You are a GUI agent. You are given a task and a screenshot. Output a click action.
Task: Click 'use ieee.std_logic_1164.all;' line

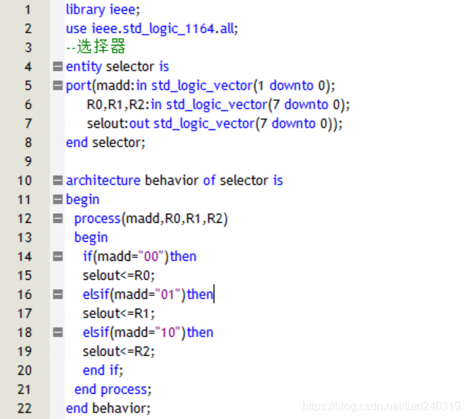pos(152,29)
